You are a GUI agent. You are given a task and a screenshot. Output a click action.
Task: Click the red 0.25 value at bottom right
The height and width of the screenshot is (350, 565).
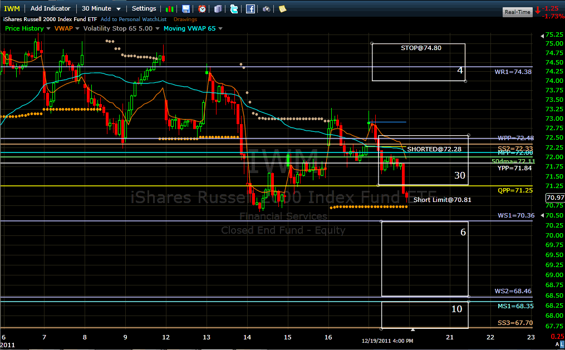point(557,337)
